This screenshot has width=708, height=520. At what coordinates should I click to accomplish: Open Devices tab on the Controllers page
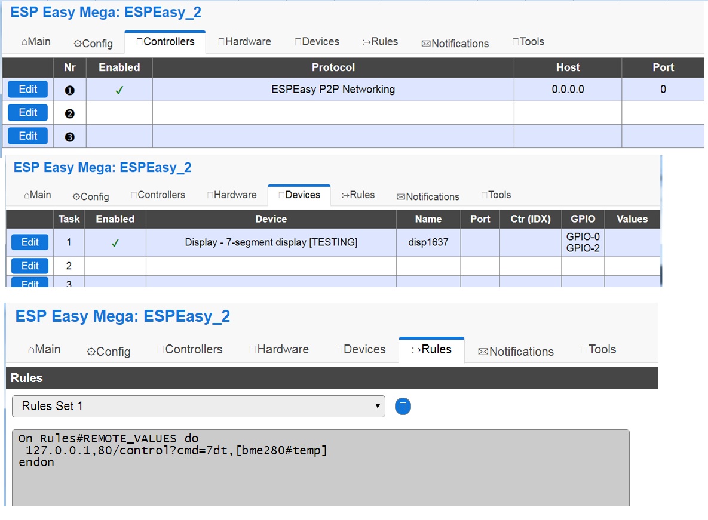click(x=317, y=42)
